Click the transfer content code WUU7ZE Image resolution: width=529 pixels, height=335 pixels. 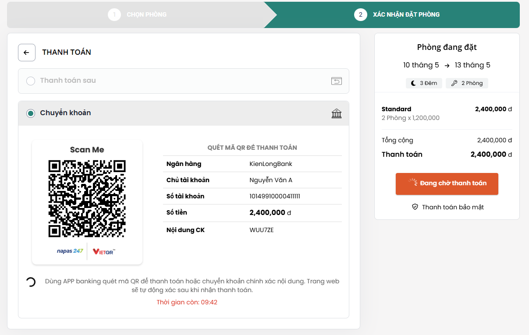(x=262, y=230)
